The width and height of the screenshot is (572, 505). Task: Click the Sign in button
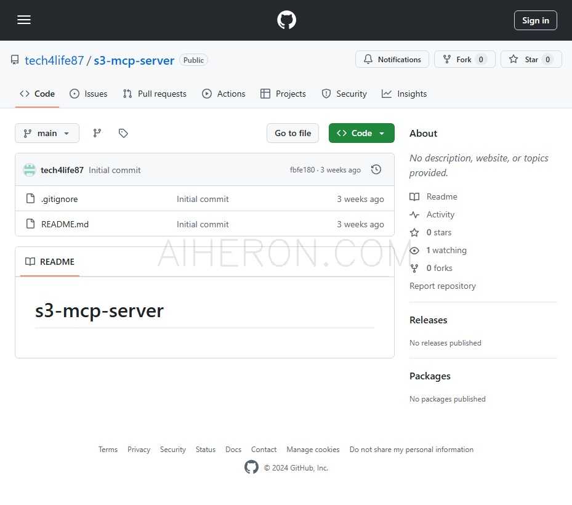(x=534, y=20)
